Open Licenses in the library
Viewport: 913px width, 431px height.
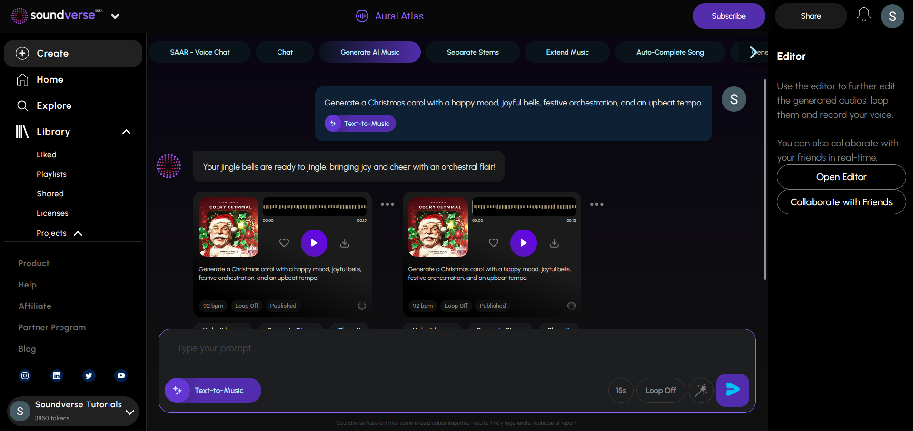pyautogui.click(x=52, y=213)
